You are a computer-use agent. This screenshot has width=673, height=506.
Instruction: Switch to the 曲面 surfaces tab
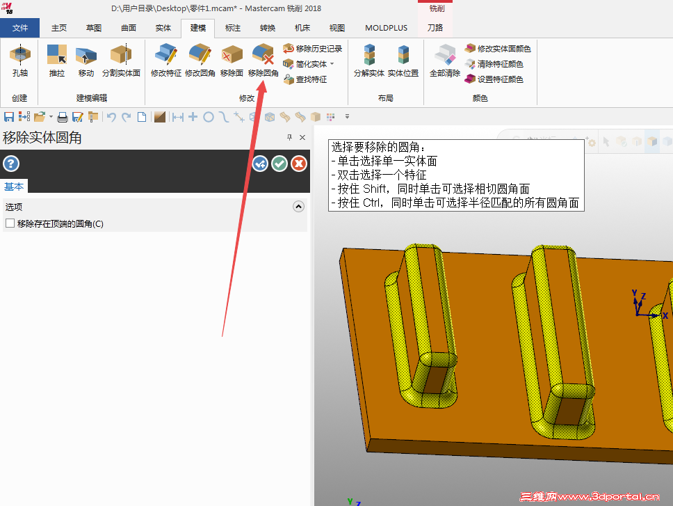point(129,28)
